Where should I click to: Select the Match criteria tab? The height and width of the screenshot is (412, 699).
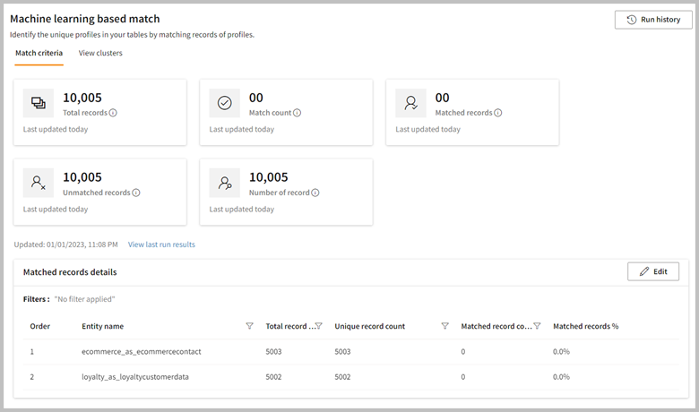(x=39, y=53)
